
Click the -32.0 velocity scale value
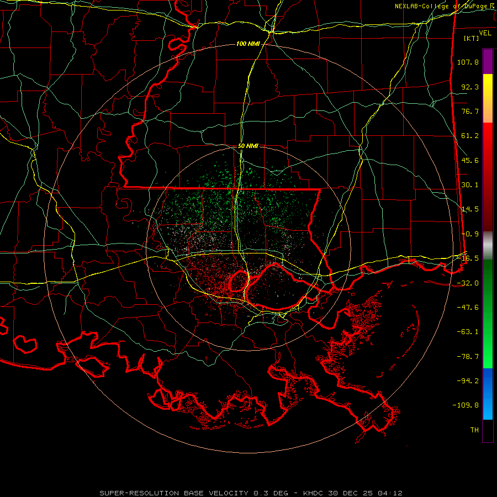coord(468,283)
